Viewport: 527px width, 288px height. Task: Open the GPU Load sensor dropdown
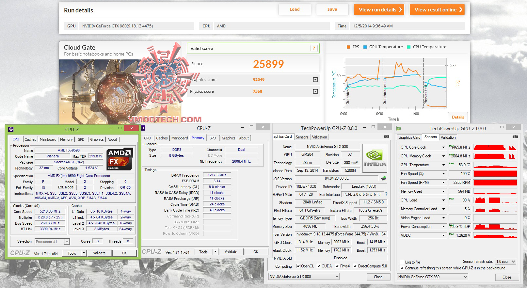(x=443, y=200)
